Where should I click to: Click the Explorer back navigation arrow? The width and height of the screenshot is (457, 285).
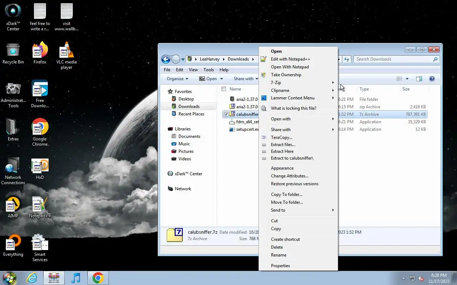[166, 59]
